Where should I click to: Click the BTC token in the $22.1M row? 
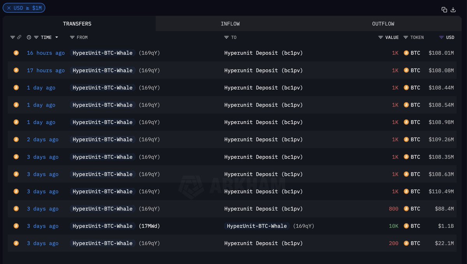point(412,243)
